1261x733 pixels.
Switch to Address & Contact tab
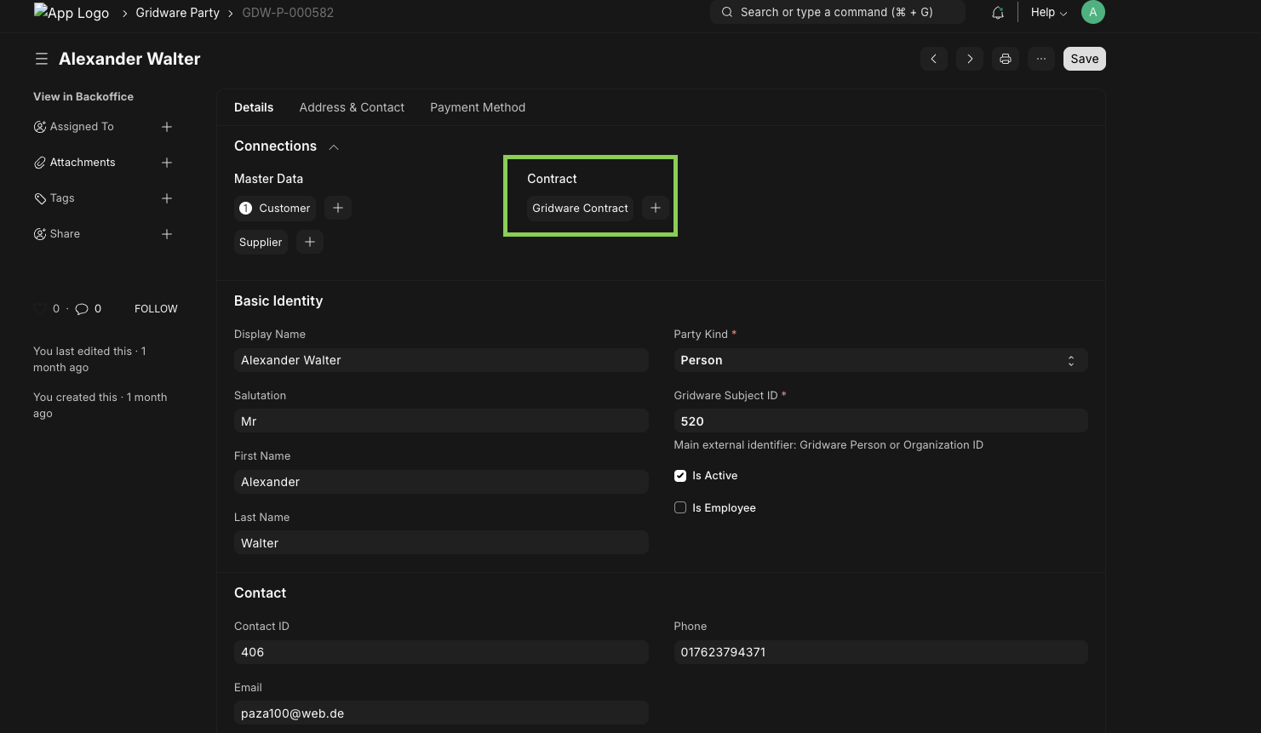tap(352, 107)
